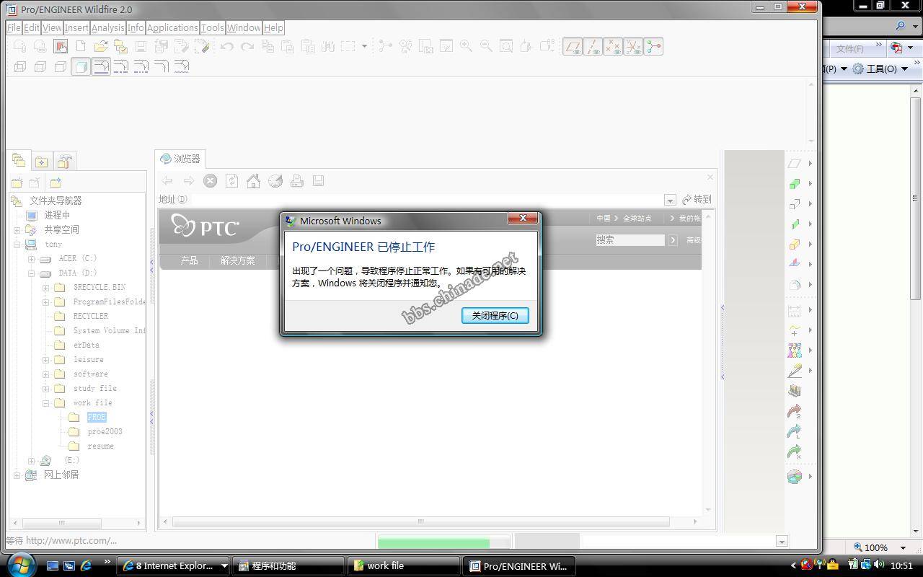Switch to work file taskbar button
Viewport: 923px width, 577px height.
[404, 565]
